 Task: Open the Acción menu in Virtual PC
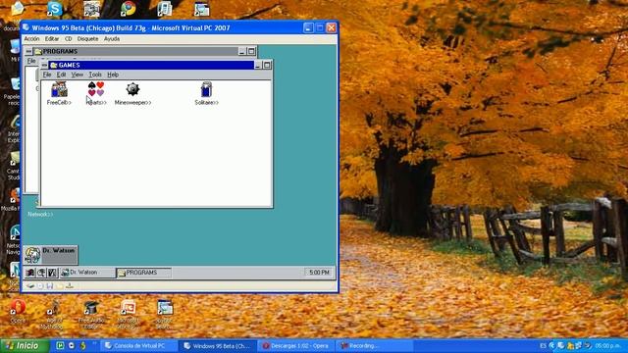pyautogui.click(x=31, y=39)
